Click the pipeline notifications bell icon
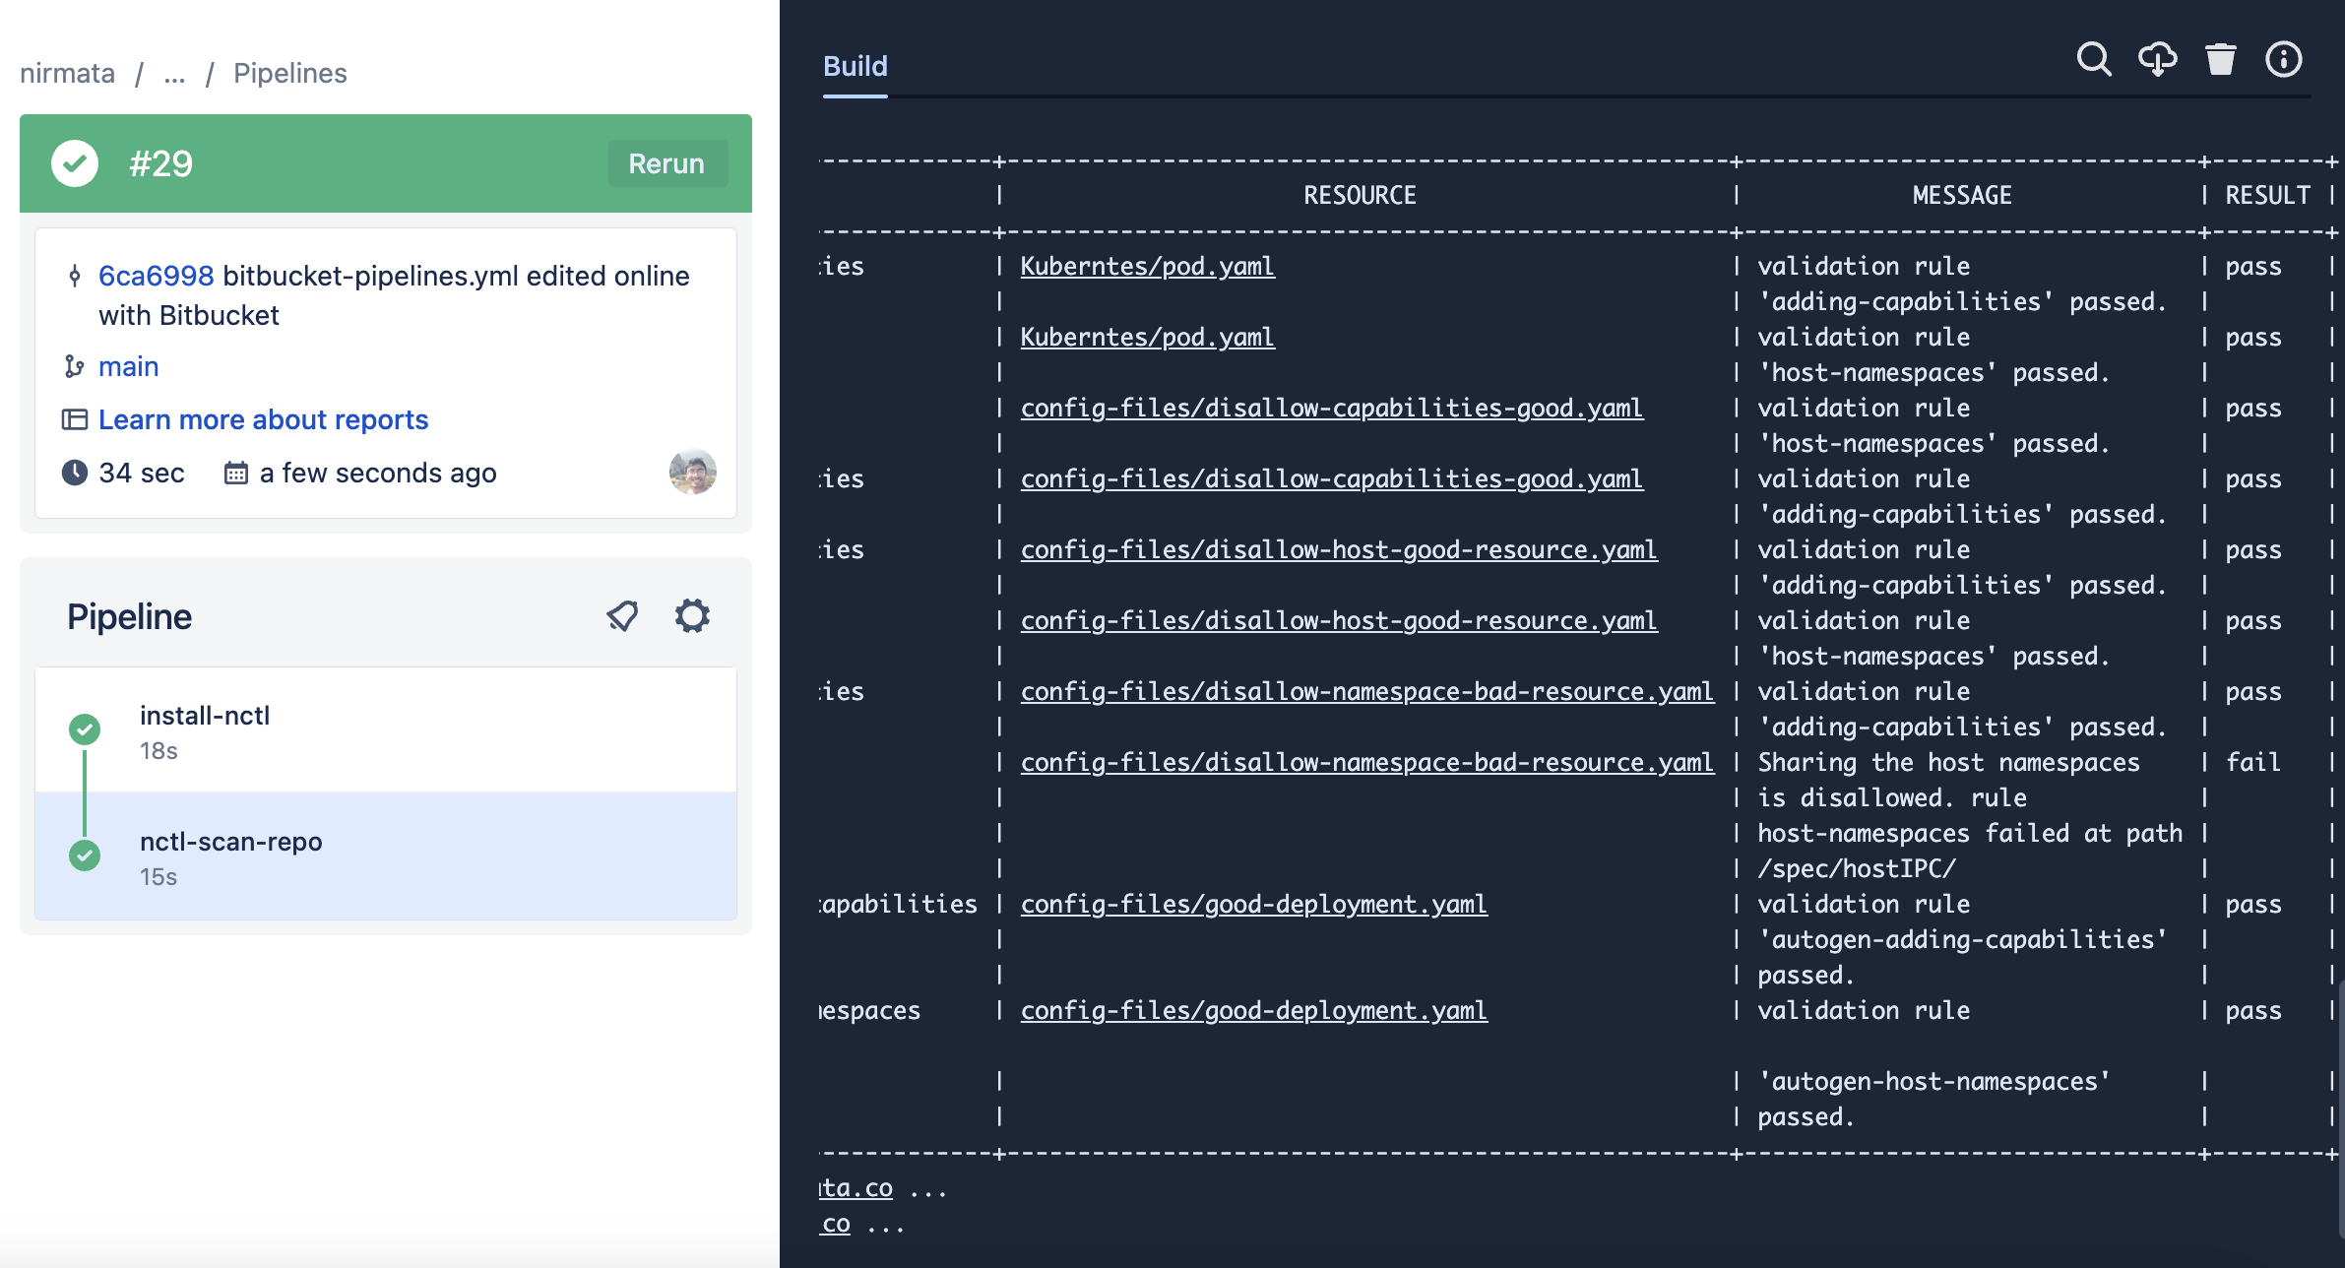Screen dimensions: 2345x1268 coord(622,616)
